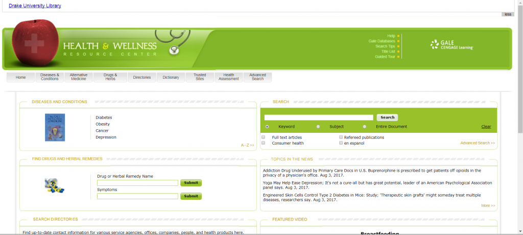
Task: Open the Alternative Medicine tab
Action: pyautogui.click(x=79, y=77)
